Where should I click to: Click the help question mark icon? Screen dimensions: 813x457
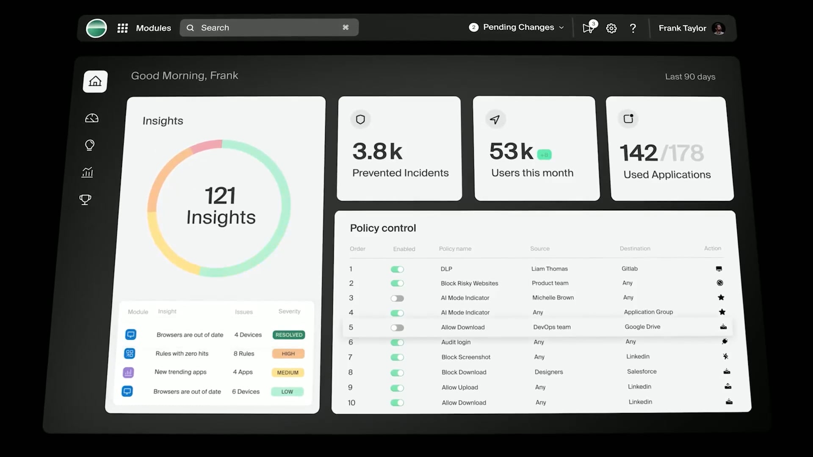[633, 28]
